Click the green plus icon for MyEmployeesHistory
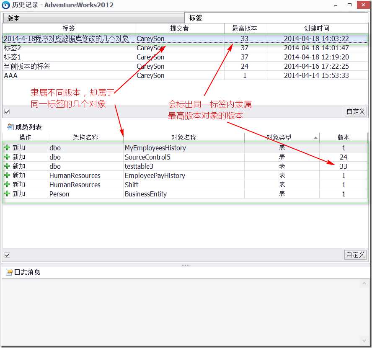 coord(7,147)
